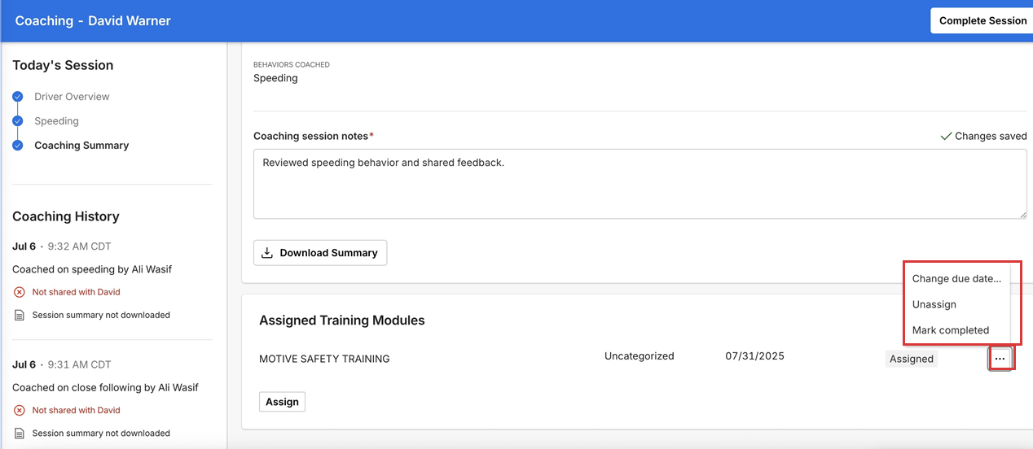Open the speeding coaching history entry
Screen dimensions: 1033x449
92,269
